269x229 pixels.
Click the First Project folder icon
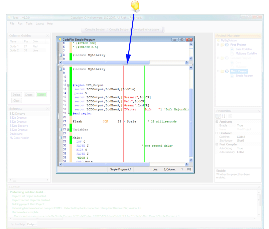coord(223,45)
